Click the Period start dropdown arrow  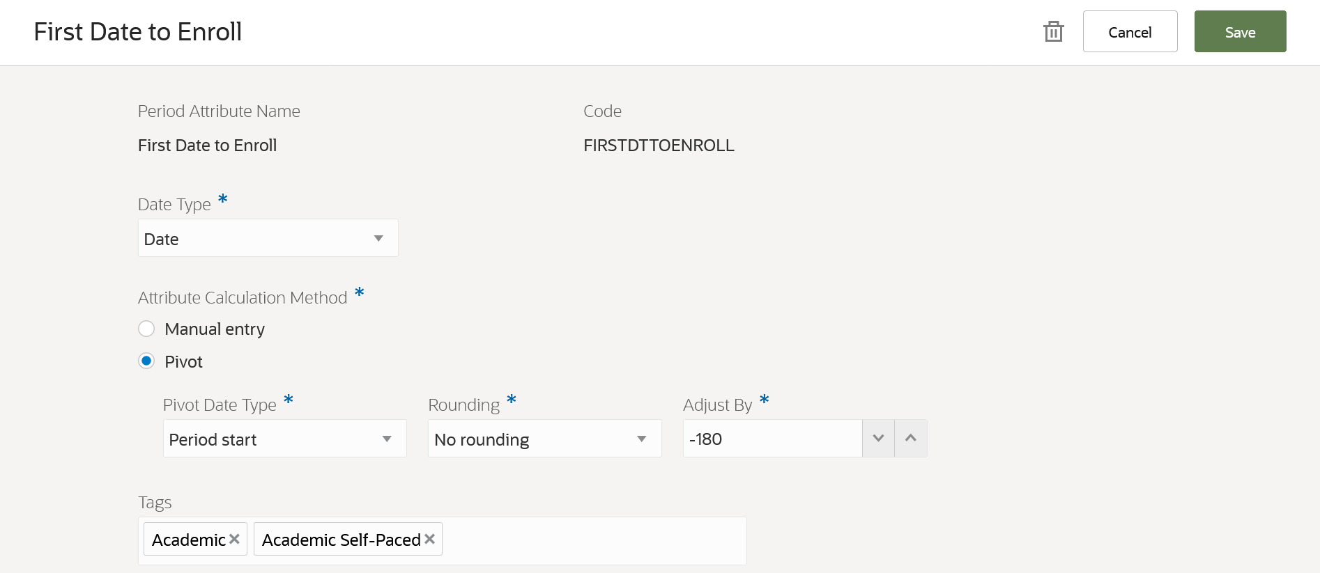(x=387, y=439)
